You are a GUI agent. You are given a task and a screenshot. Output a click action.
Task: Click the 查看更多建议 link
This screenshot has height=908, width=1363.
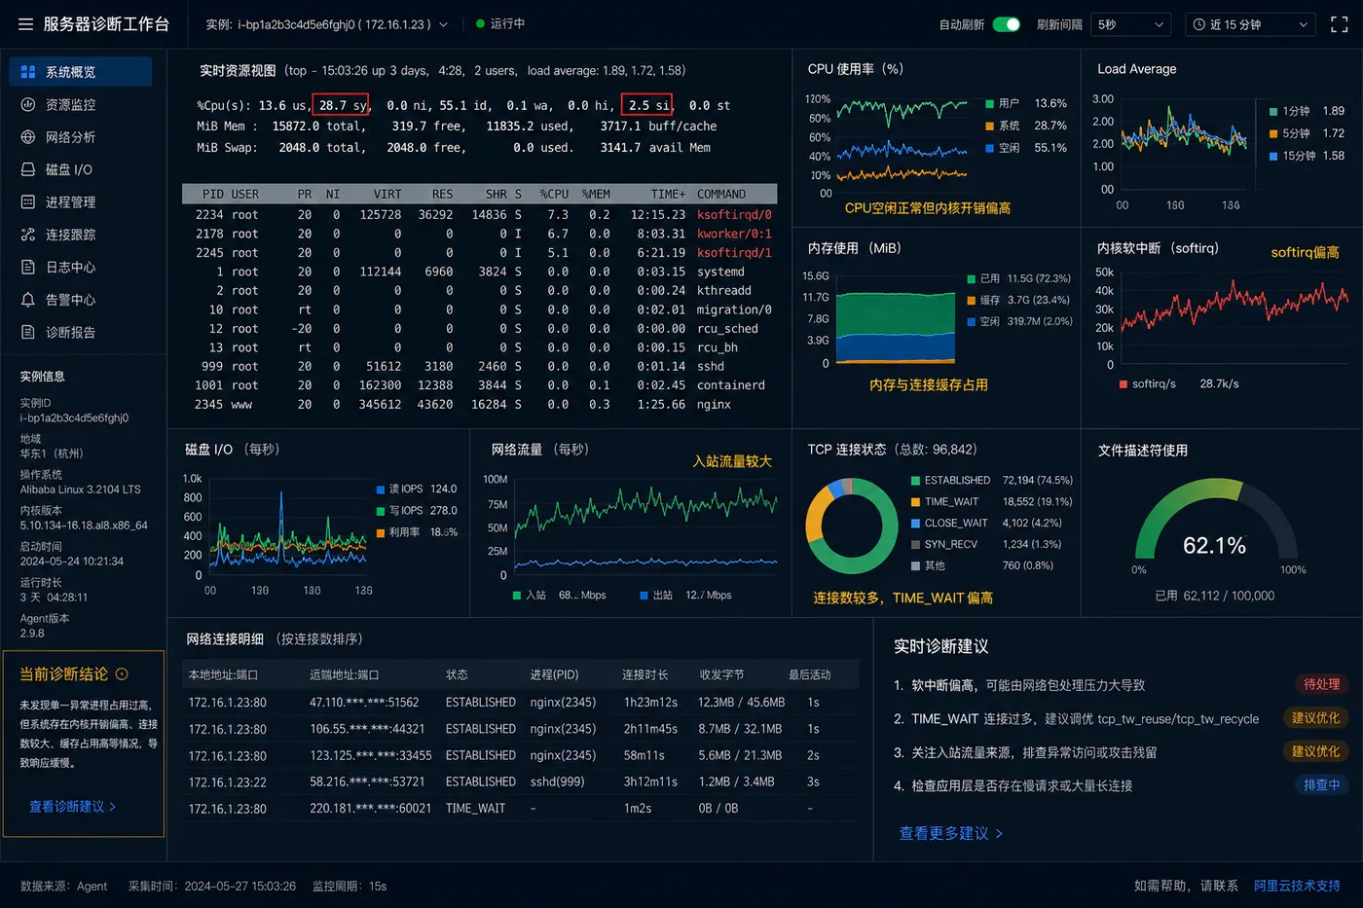click(x=950, y=833)
